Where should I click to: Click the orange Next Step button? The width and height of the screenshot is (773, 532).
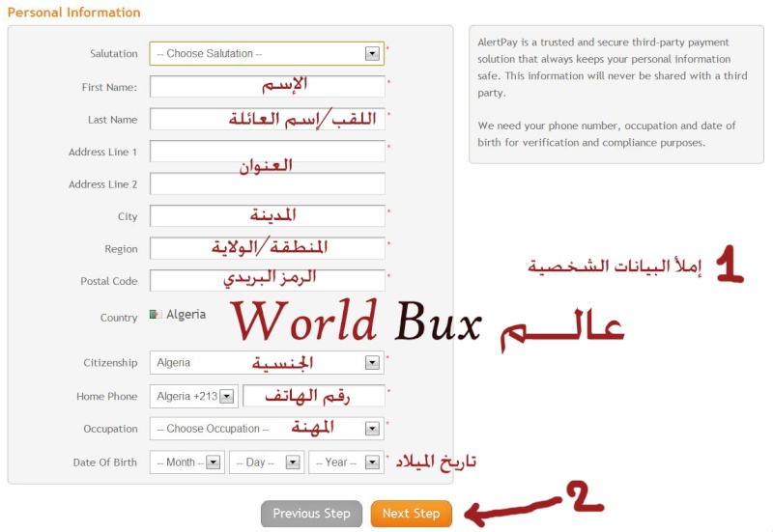[412, 514]
